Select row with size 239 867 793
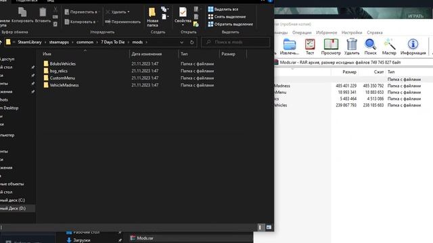433x243 pixels. tap(353, 105)
